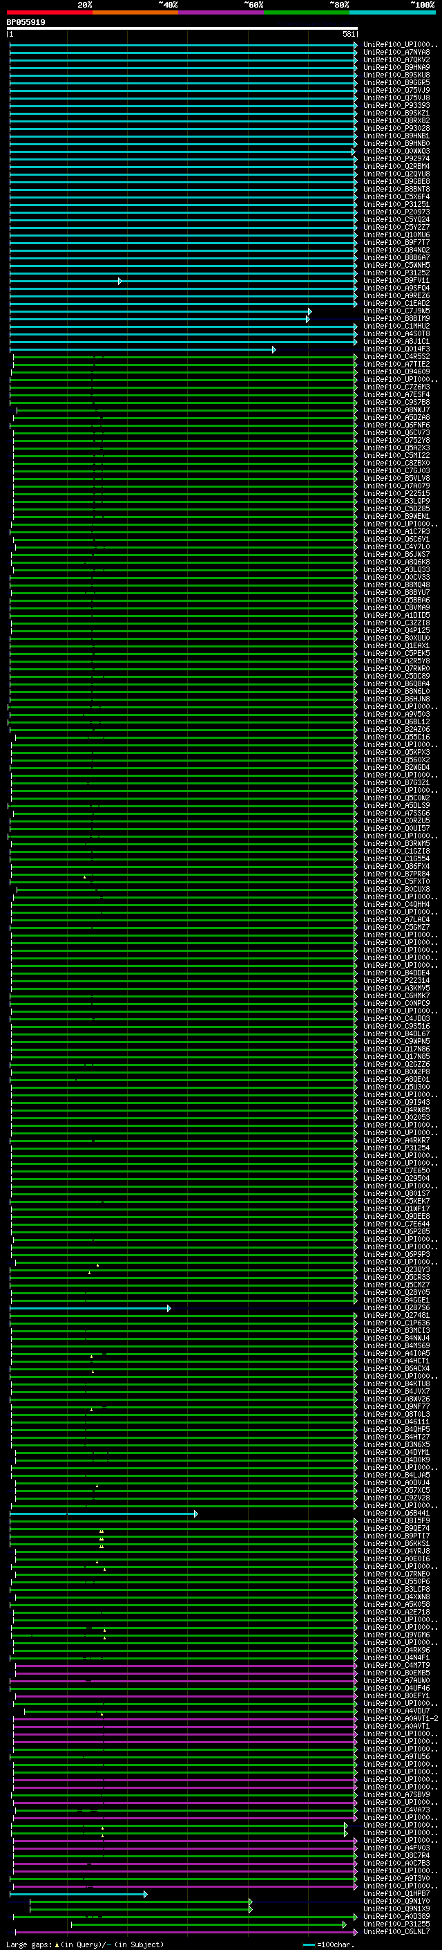Screen dimensions: 442x1950
Task: Select label UniRef100_Q9YGM6
Action: 396,1635
